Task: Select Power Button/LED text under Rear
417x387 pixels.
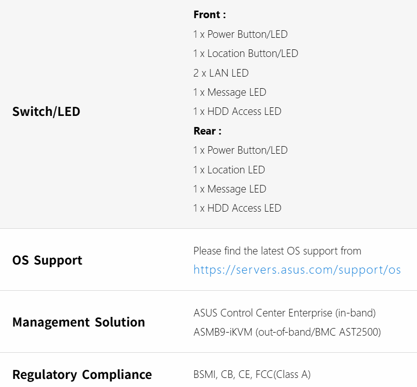Action: [x=240, y=151]
